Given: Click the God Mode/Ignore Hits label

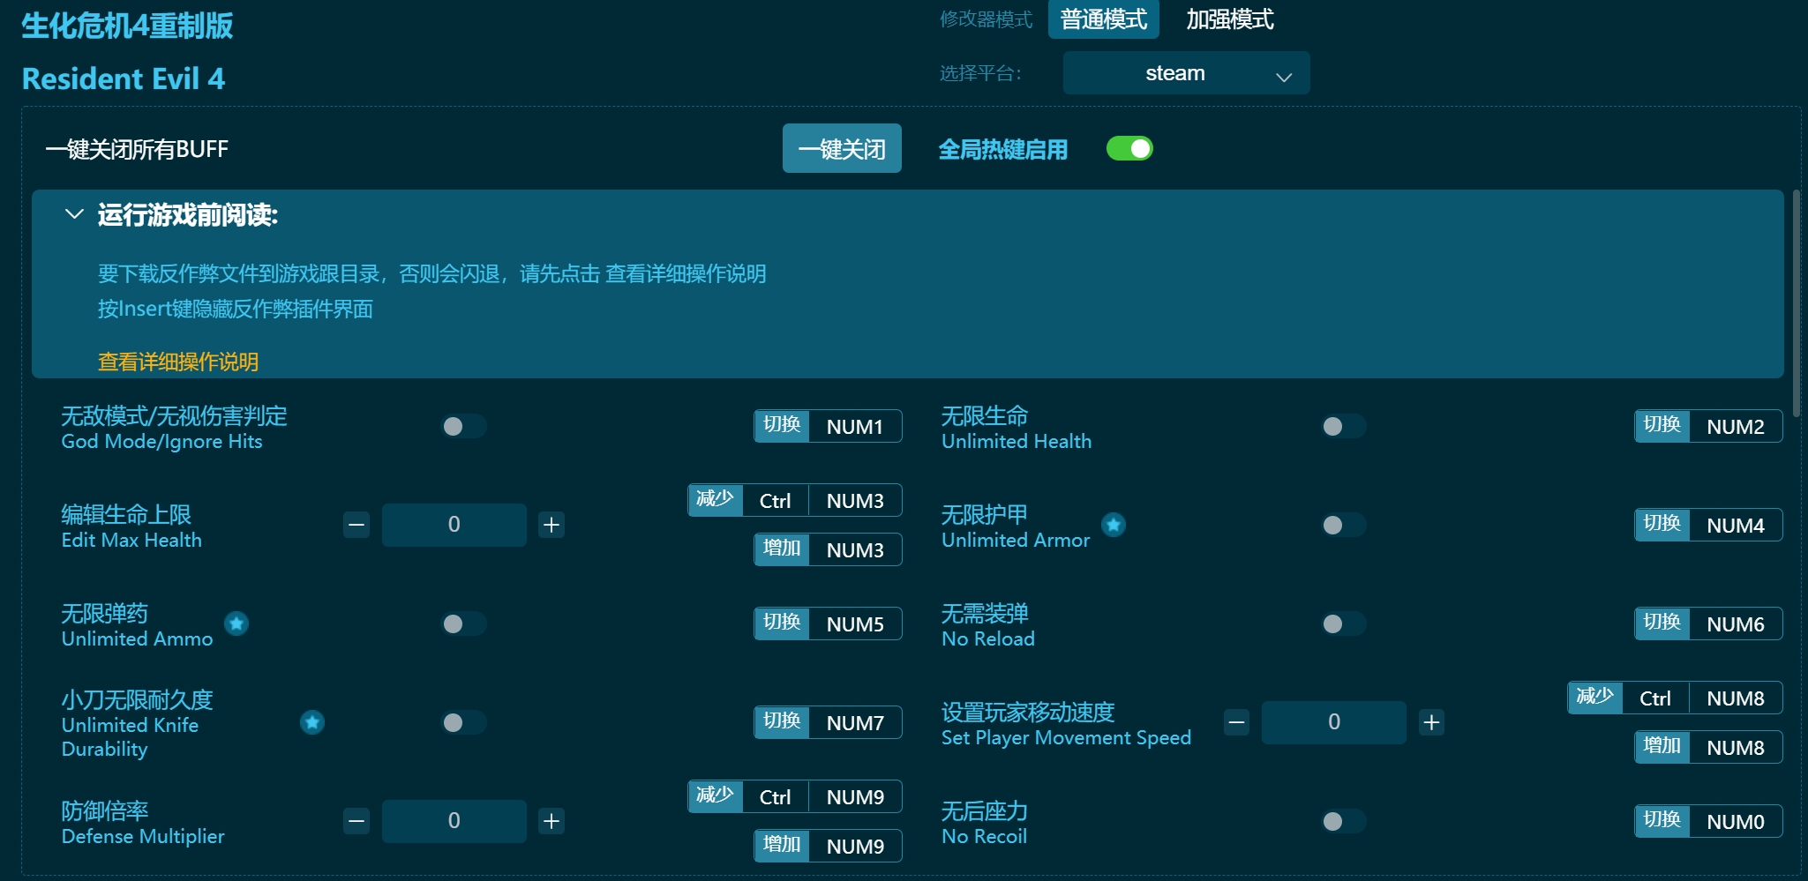Looking at the screenshot, I should (161, 441).
